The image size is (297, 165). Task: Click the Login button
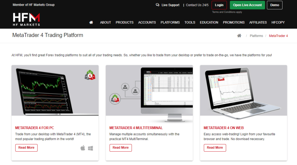click(219, 5)
